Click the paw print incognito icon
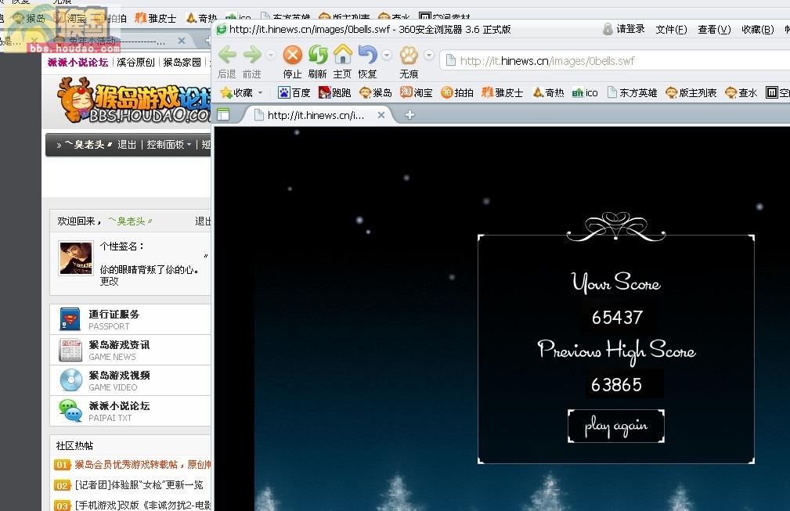790x511 pixels. (x=409, y=54)
